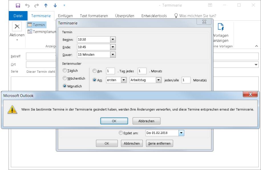Open the Datei tab
Viewport: 261px width, 170px height.
[18, 16]
